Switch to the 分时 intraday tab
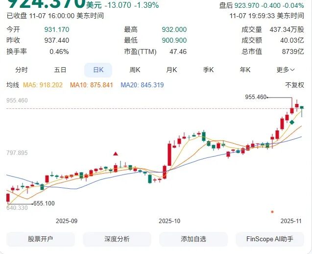The height and width of the screenshot is (254, 312). tap(22, 70)
